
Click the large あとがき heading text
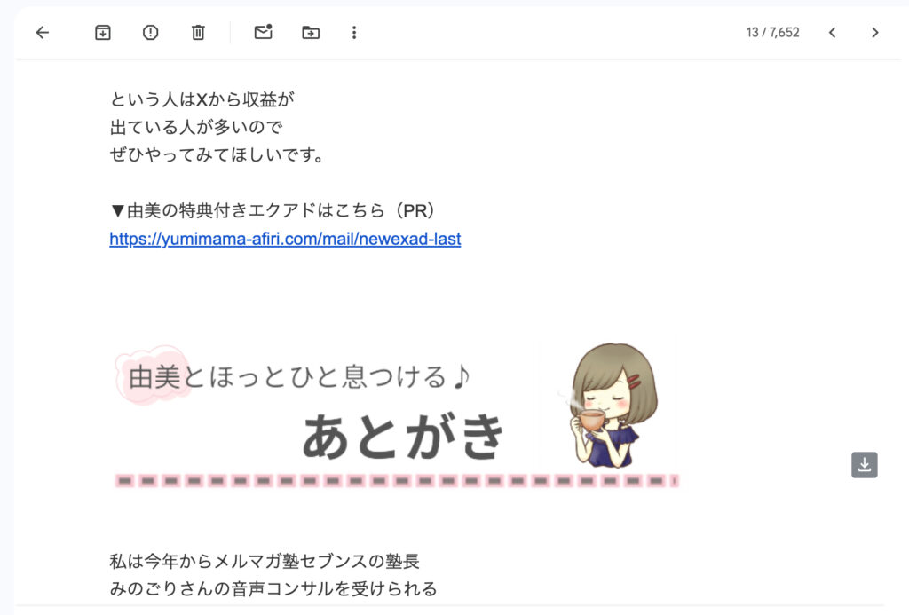pos(403,437)
